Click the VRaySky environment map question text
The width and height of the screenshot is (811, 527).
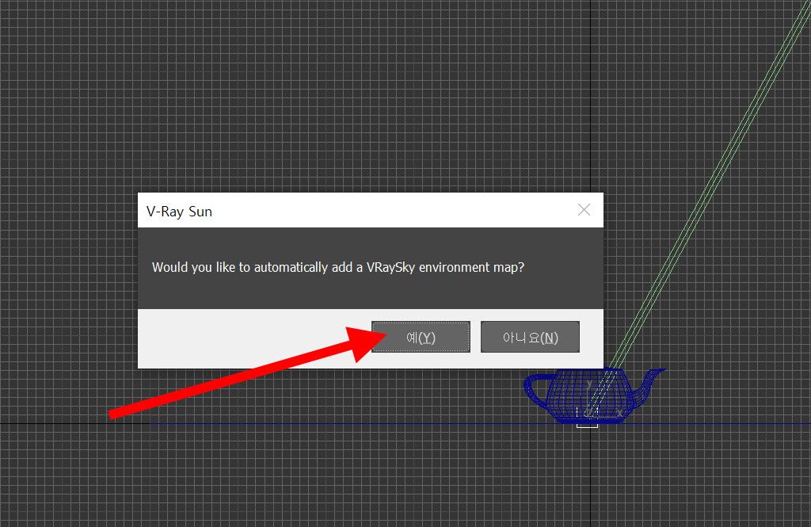(337, 267)
